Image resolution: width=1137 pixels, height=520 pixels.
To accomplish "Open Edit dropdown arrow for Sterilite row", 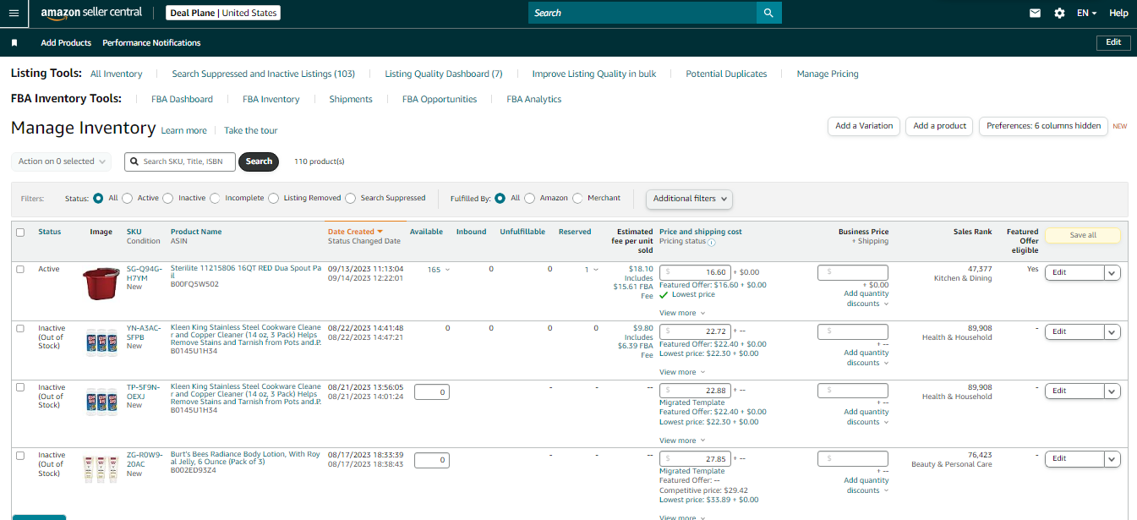I will [1112, 272].
